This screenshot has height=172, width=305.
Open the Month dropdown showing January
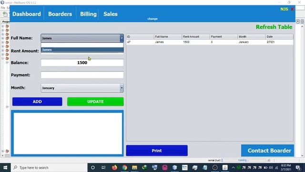point(82,88)
